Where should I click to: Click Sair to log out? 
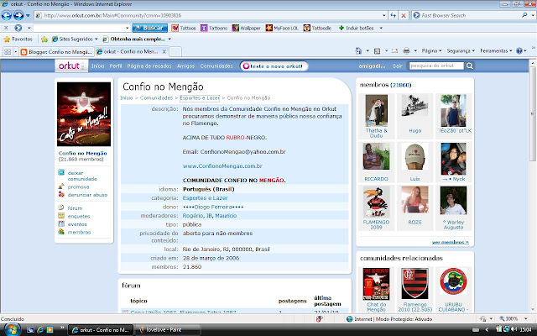click(x=397, y=66)
